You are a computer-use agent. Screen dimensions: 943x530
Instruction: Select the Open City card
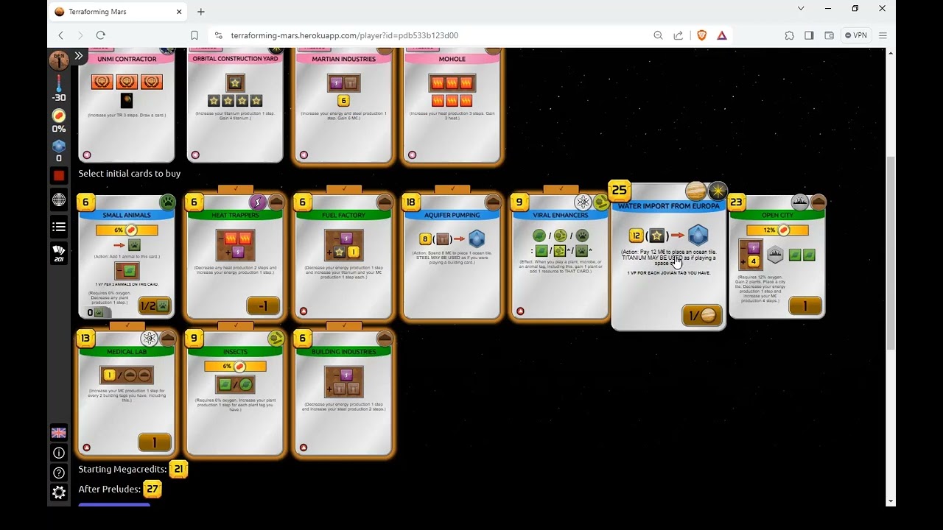coord(777,256)
